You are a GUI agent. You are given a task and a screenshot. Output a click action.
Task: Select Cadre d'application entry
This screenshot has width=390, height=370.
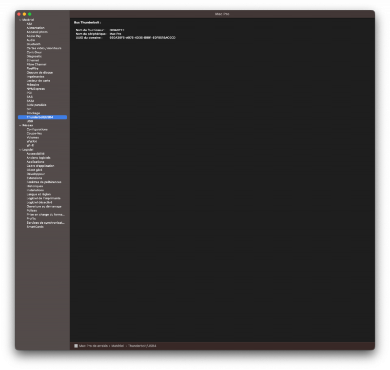(x=40, y=166)
